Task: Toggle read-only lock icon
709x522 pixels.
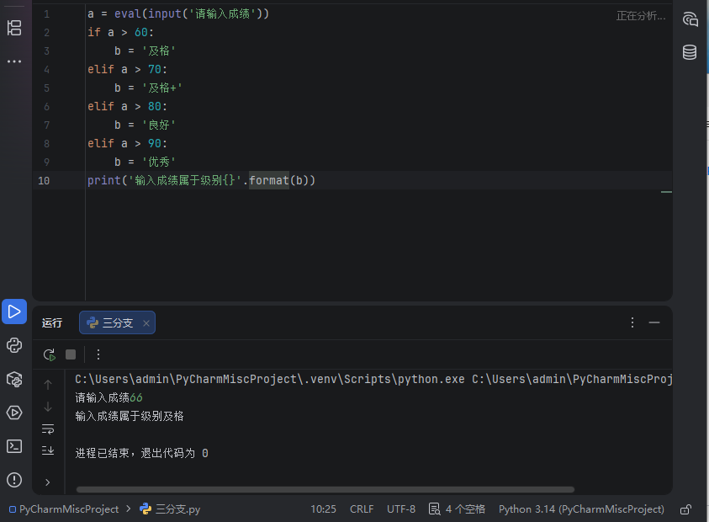Action: [x=685, y=509]
